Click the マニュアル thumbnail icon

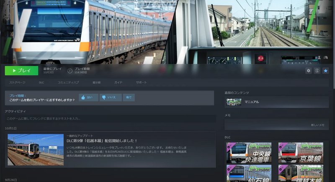tap(234, 102)
